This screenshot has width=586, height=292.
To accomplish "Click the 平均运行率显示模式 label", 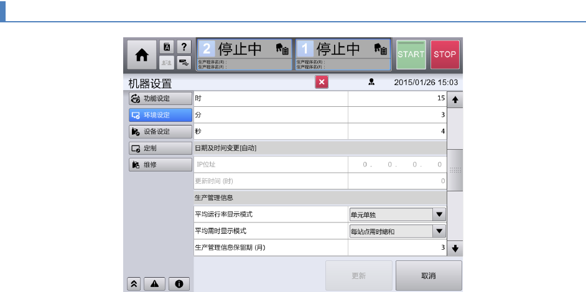I will point(224,215).
